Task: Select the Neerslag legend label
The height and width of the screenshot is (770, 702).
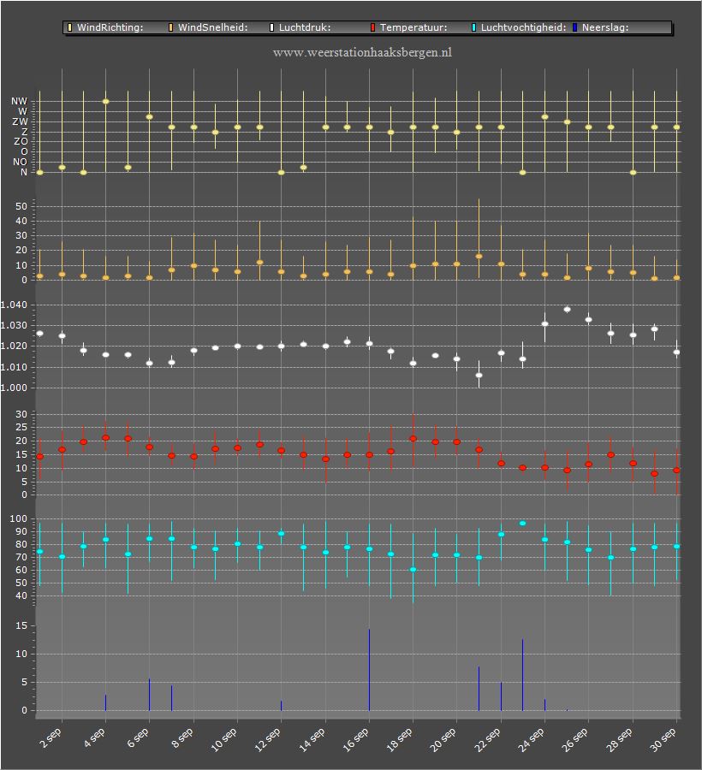Action: [605, 27]
